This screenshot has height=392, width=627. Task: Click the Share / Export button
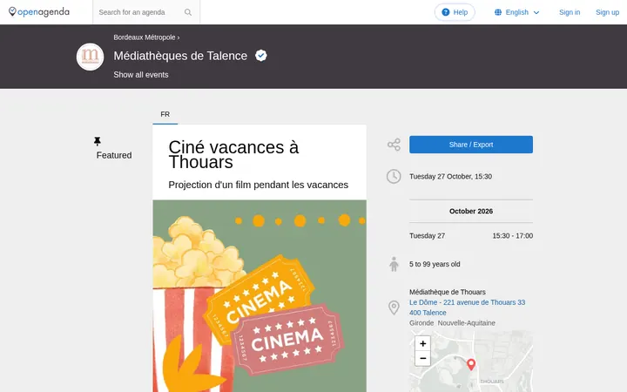point(470,145)
